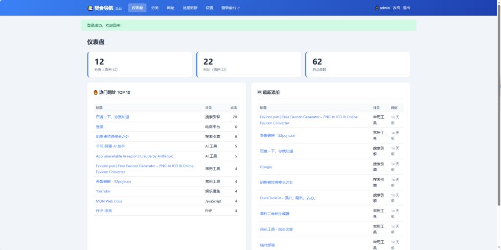Click 退出 to log out
The height and width of the screenshot is (250, 501).
click(407, 8)
